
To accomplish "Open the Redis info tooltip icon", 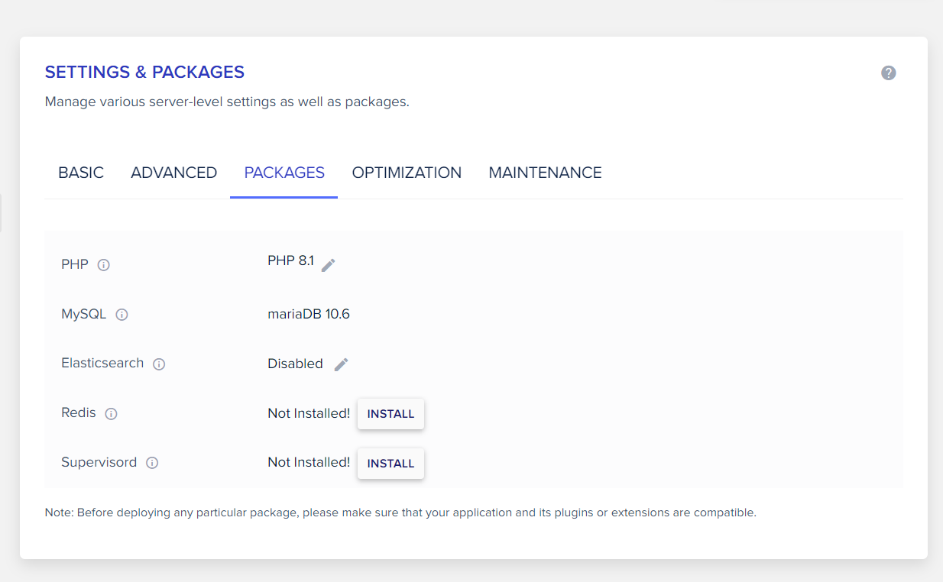I will (x=112, y=413).
